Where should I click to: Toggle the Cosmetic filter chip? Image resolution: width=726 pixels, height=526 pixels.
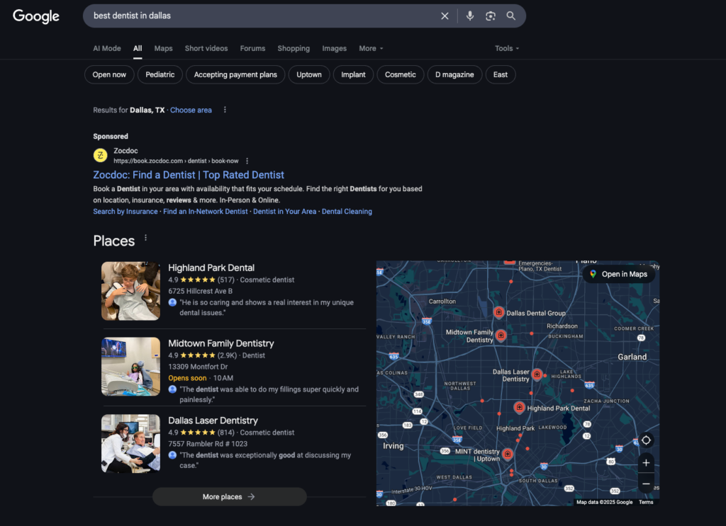(x=401, y=74)
